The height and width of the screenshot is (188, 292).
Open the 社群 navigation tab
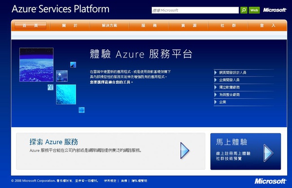point(228,25)
